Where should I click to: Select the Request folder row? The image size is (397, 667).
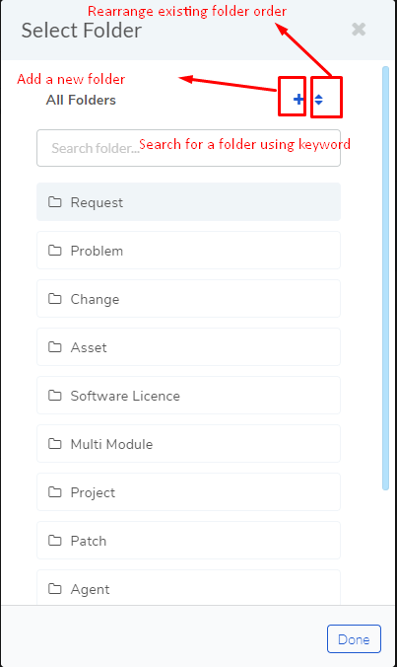pyautogui.click(x=188, y=201)
